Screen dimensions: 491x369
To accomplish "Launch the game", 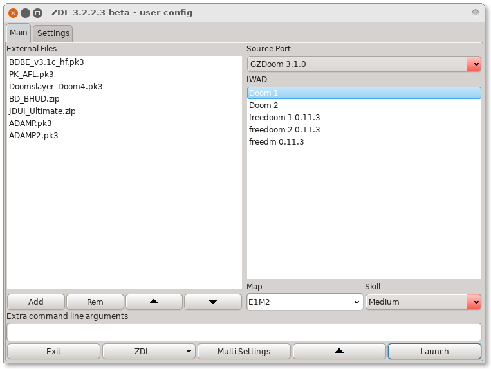I will coord(434,352).
